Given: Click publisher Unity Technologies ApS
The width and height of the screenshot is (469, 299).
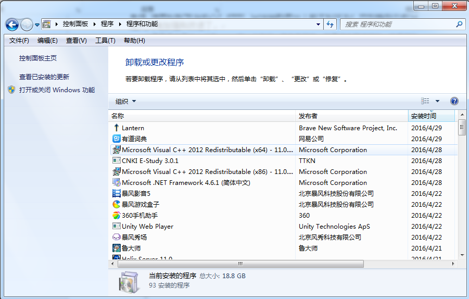Looking at the screenshot, I should coord(334,227).
